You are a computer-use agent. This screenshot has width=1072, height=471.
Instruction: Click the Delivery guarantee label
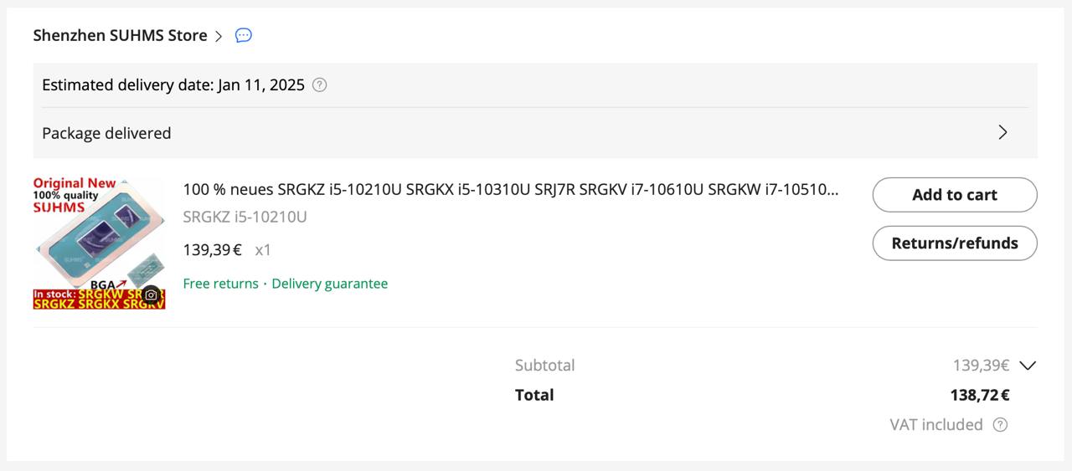click(x=330, y=284)
